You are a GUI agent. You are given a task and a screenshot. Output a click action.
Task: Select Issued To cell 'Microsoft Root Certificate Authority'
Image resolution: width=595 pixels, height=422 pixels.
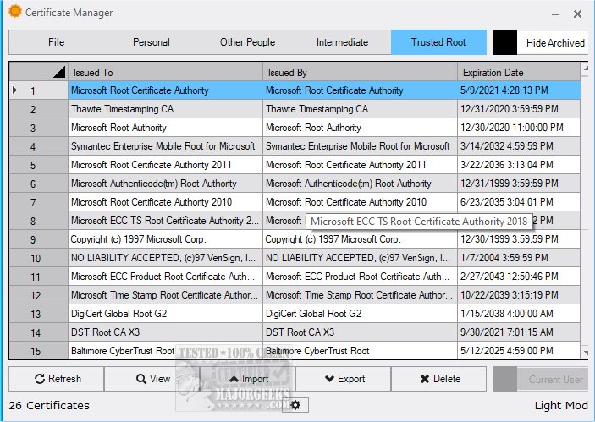click(x=165, y=90)
